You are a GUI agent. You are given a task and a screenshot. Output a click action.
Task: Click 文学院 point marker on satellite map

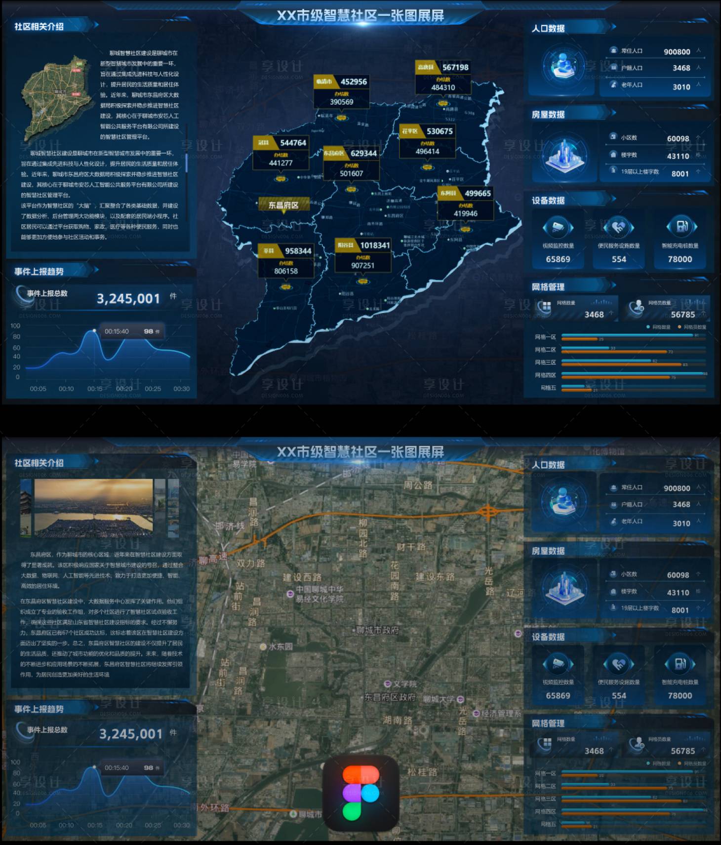pyautogui.click(x=388, y=684)
